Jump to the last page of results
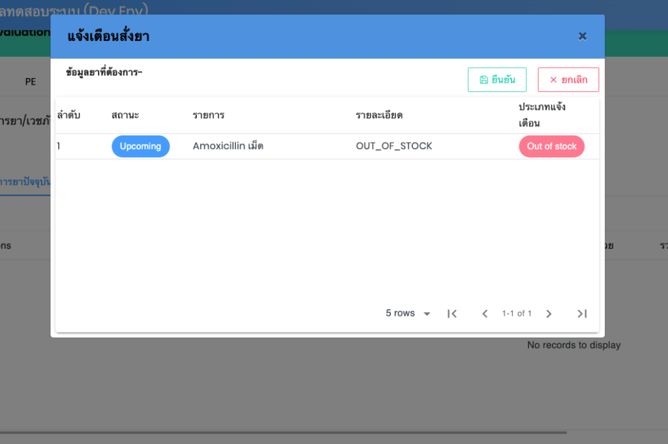 point(582,314)
